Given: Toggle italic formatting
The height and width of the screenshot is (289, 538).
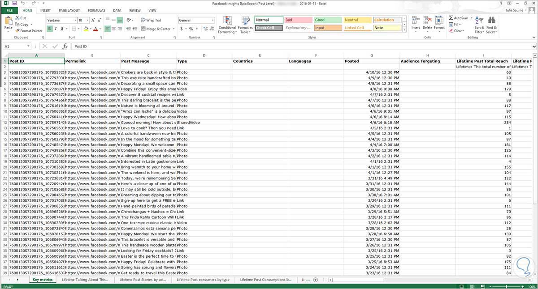Looking at the screenshot, I should point(56,29).
